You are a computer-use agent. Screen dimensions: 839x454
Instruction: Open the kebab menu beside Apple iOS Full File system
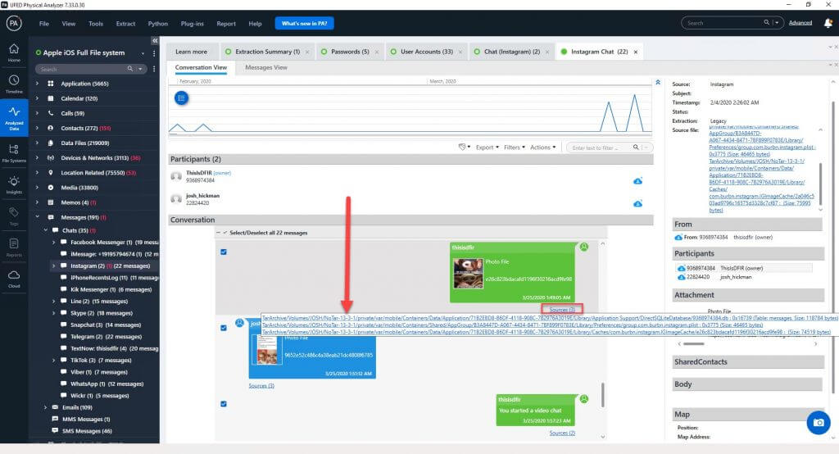click(154, 53)
